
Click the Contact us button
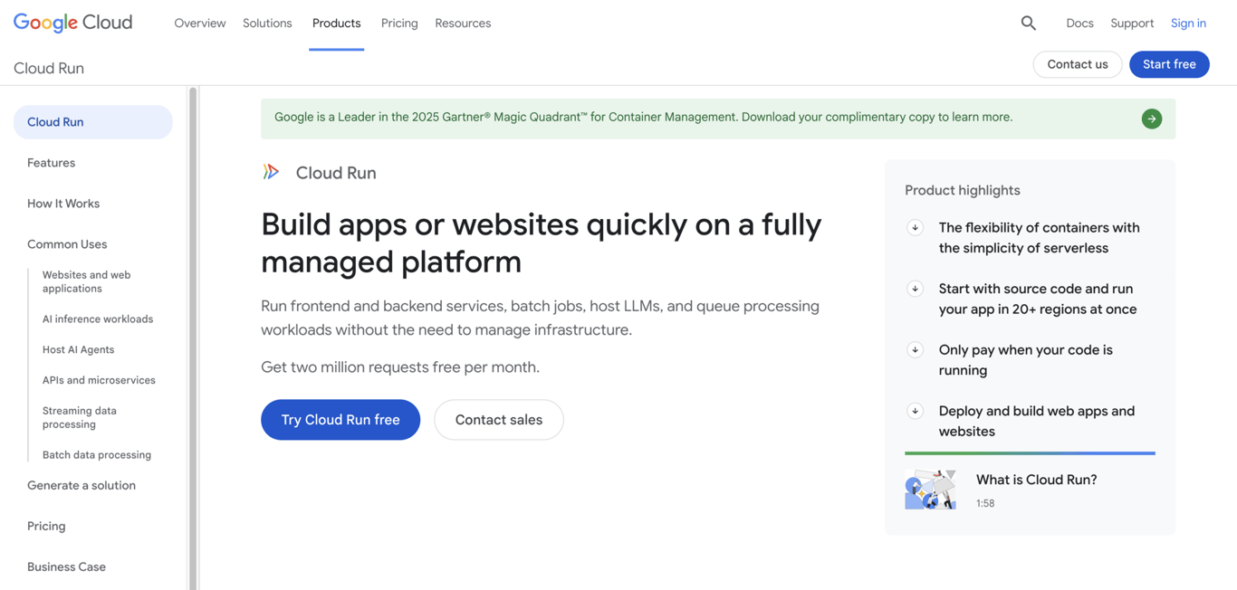click(1078, 64)
